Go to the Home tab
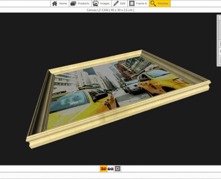Viewport: 221px width, 179px height. tap(60, 4)
